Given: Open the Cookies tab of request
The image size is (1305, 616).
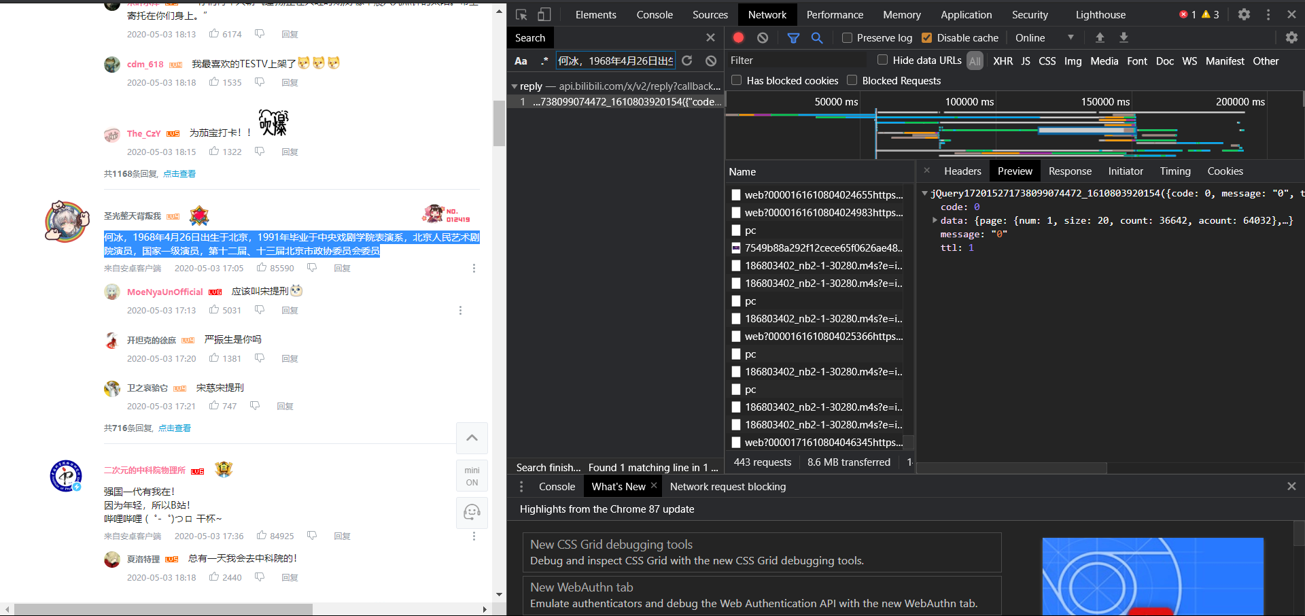Looking at the screenshot, I should click(x=1225, y=171).
